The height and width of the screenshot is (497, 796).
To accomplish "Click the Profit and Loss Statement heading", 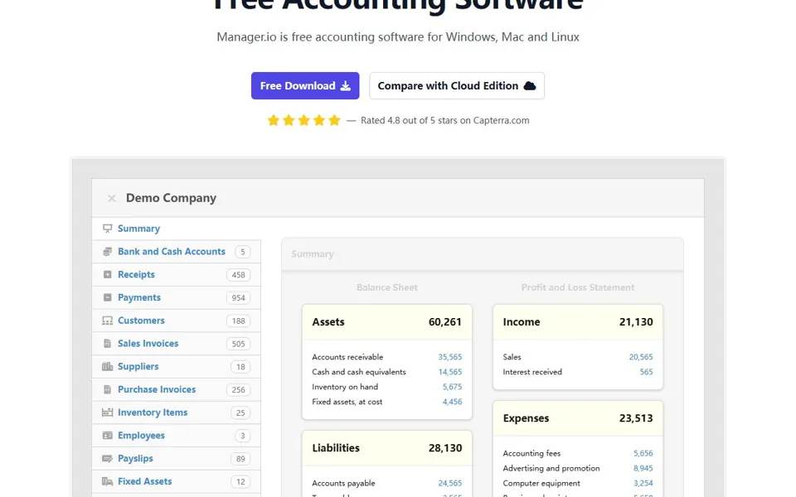I will click(x=578, y=287).
